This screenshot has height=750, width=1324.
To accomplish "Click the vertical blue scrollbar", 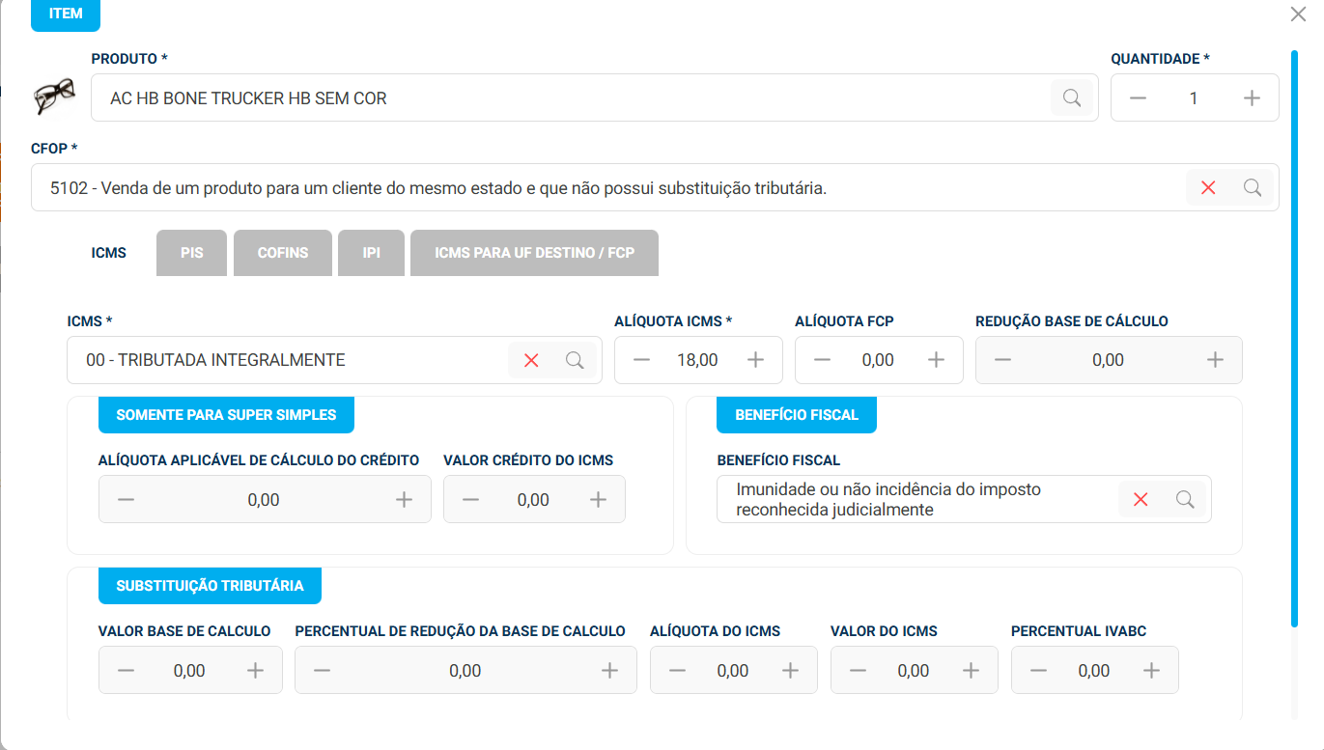I will pyautogui.click(x=1294, y=338).
